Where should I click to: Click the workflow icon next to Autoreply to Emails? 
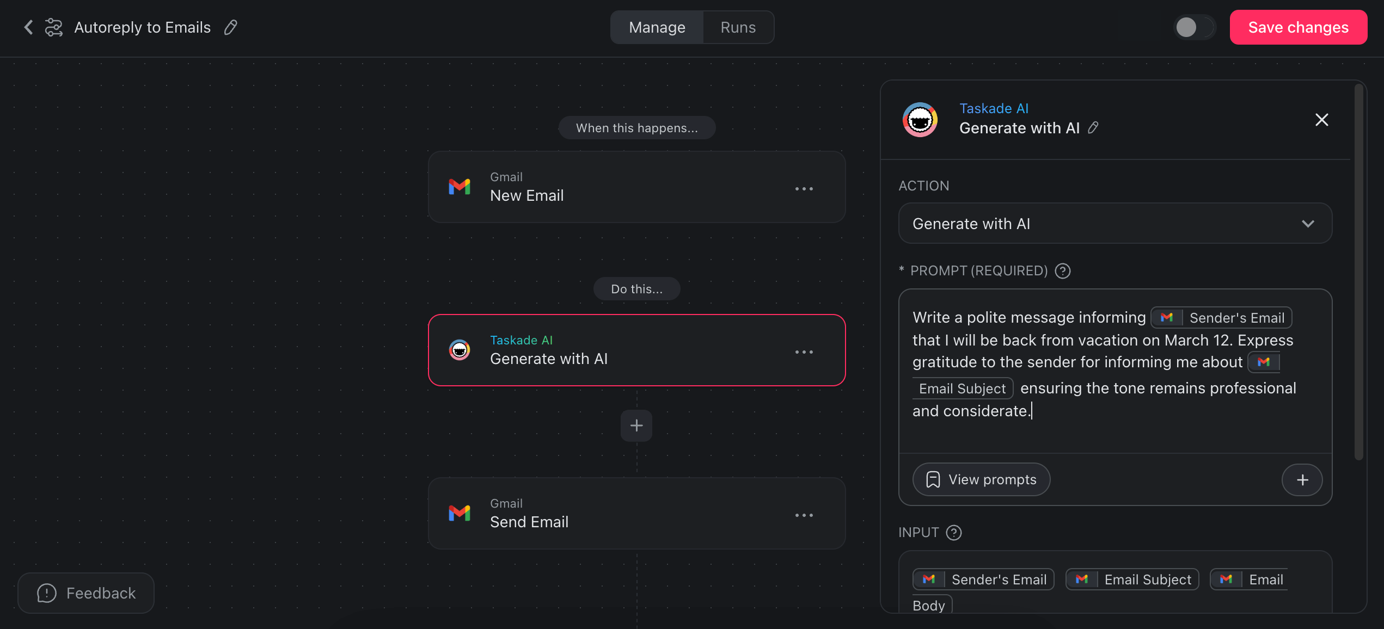[53, 27]
